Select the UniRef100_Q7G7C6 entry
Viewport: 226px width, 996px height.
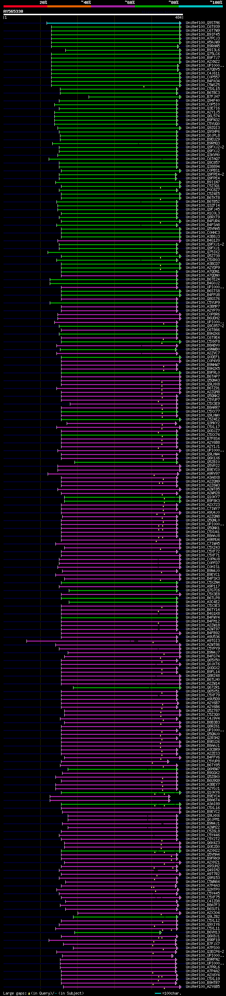point(203,590)
